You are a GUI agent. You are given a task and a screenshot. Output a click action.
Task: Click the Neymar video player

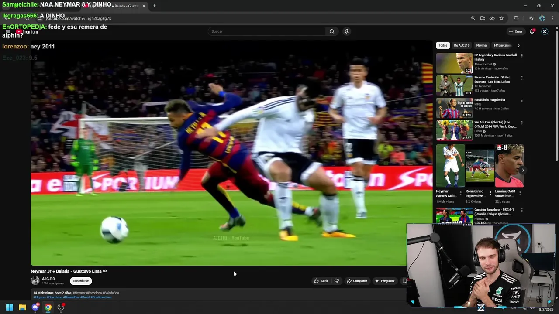tap(231, 153)
